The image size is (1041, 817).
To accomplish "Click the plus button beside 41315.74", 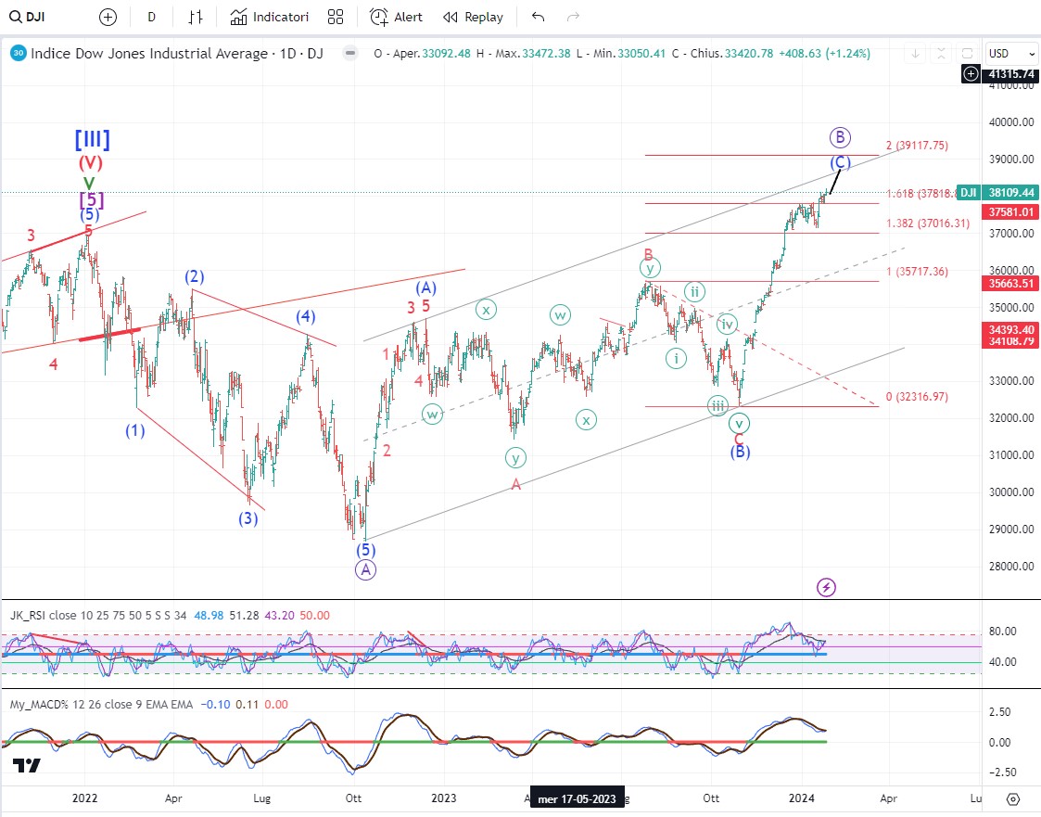I will (x=971, y=74).
